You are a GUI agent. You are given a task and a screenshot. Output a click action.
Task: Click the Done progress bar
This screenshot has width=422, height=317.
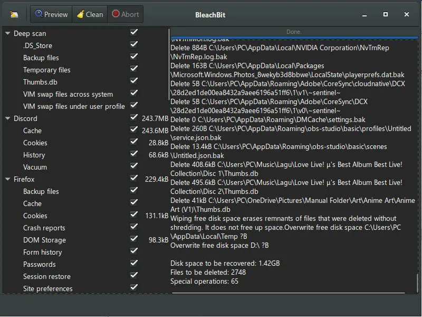click(x=293, y=32)
